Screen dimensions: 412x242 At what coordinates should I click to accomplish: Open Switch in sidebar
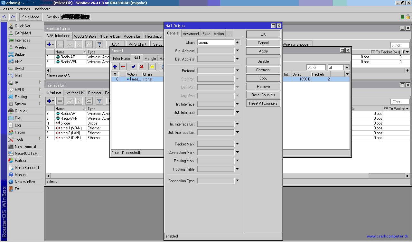pyautogui.click(x=20, y=69)
